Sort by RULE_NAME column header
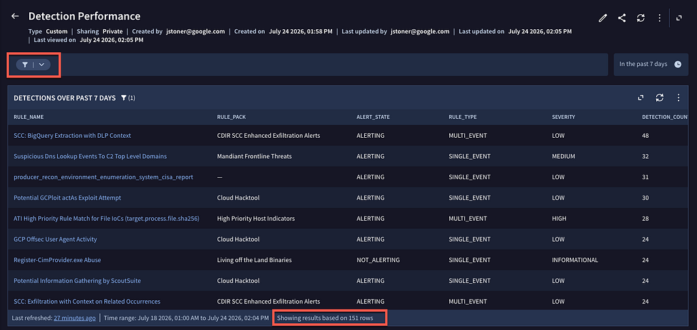 point(29,117)
